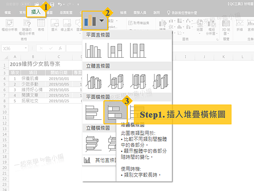Select column K header
The width and height of the screenshot is (254, 191).
pyautogui.click(x=224, y=57)
